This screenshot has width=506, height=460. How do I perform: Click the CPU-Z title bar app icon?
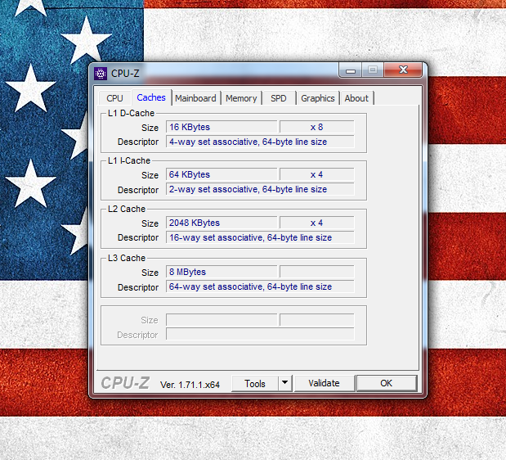point(101,74)
